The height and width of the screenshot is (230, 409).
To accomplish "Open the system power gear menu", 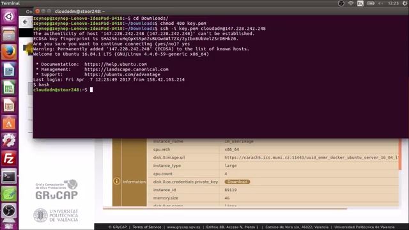I will pos(405,3).
